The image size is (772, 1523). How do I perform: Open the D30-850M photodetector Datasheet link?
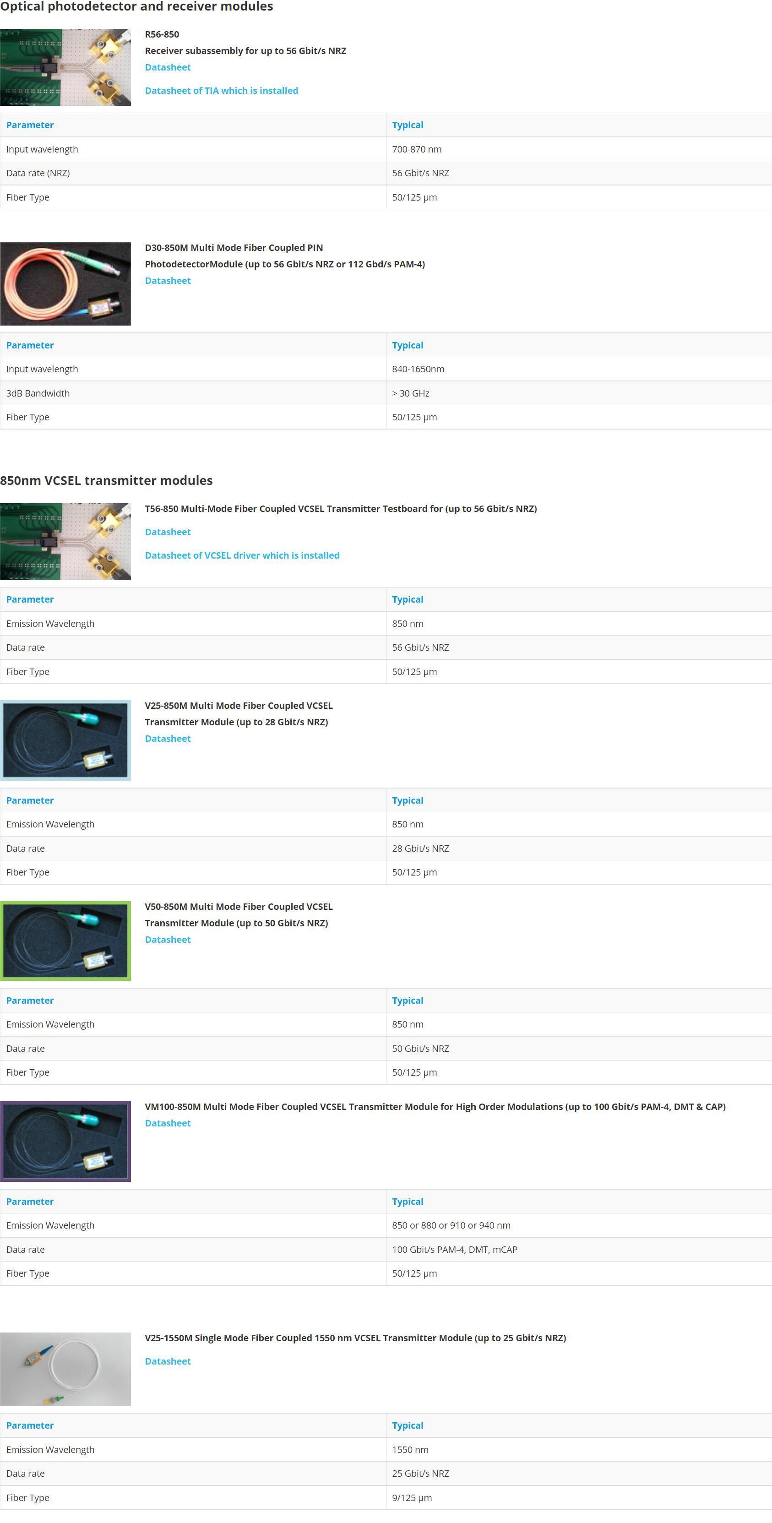(x=168, y=281)
